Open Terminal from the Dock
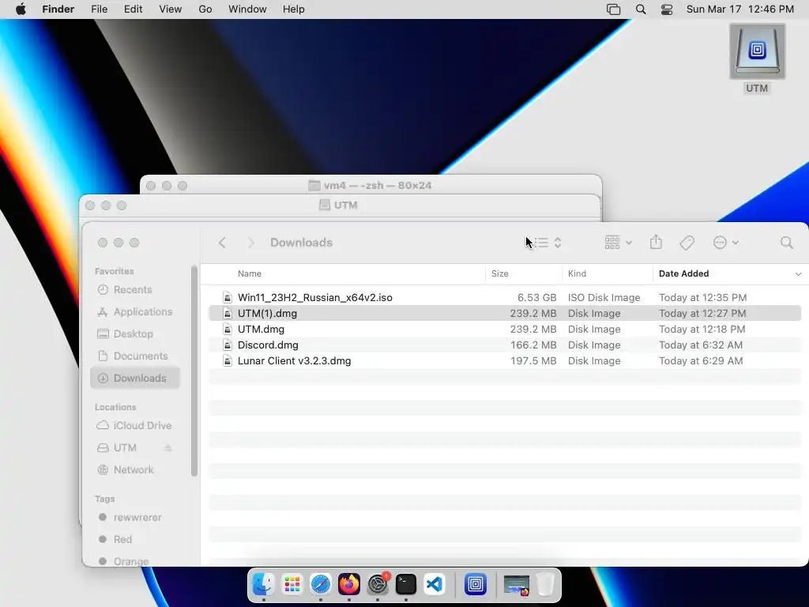Screen dimensions: 809x607 click(x=406, y=584)
